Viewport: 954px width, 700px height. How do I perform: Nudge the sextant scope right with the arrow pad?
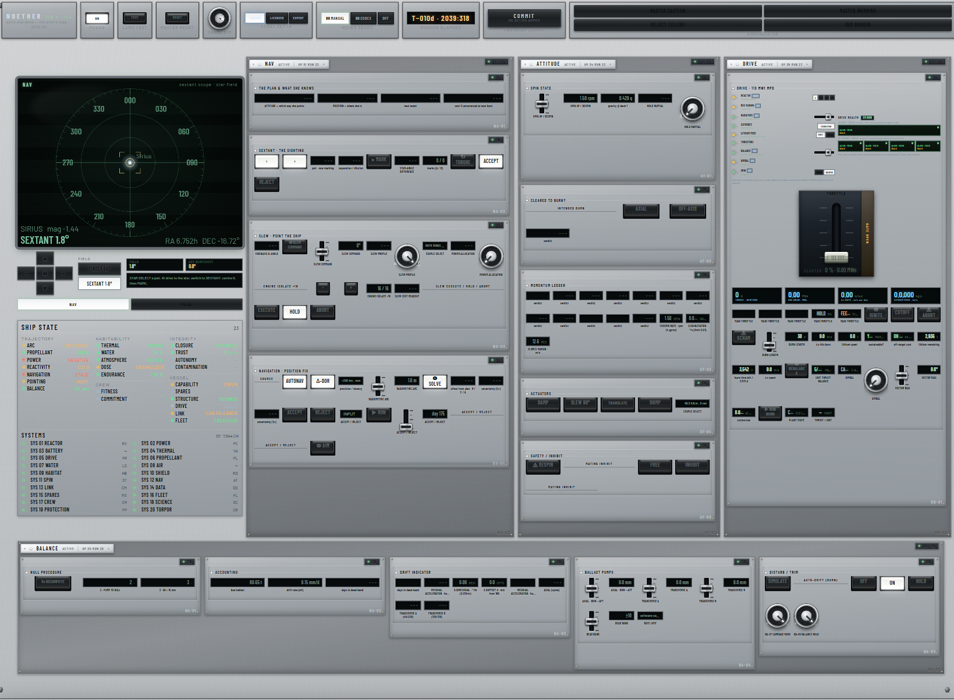(63, 273)
